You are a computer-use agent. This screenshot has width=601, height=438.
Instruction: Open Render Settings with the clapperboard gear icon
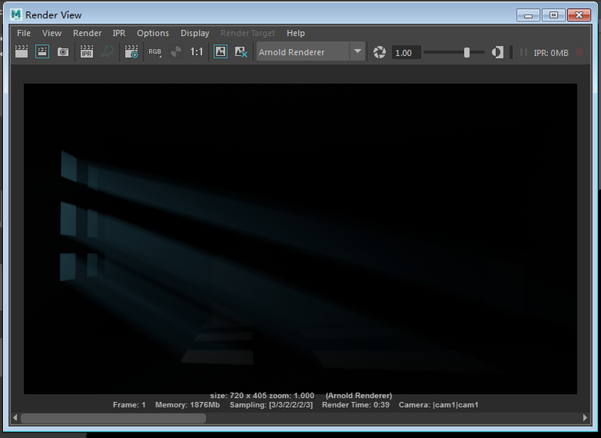(131, 52)
